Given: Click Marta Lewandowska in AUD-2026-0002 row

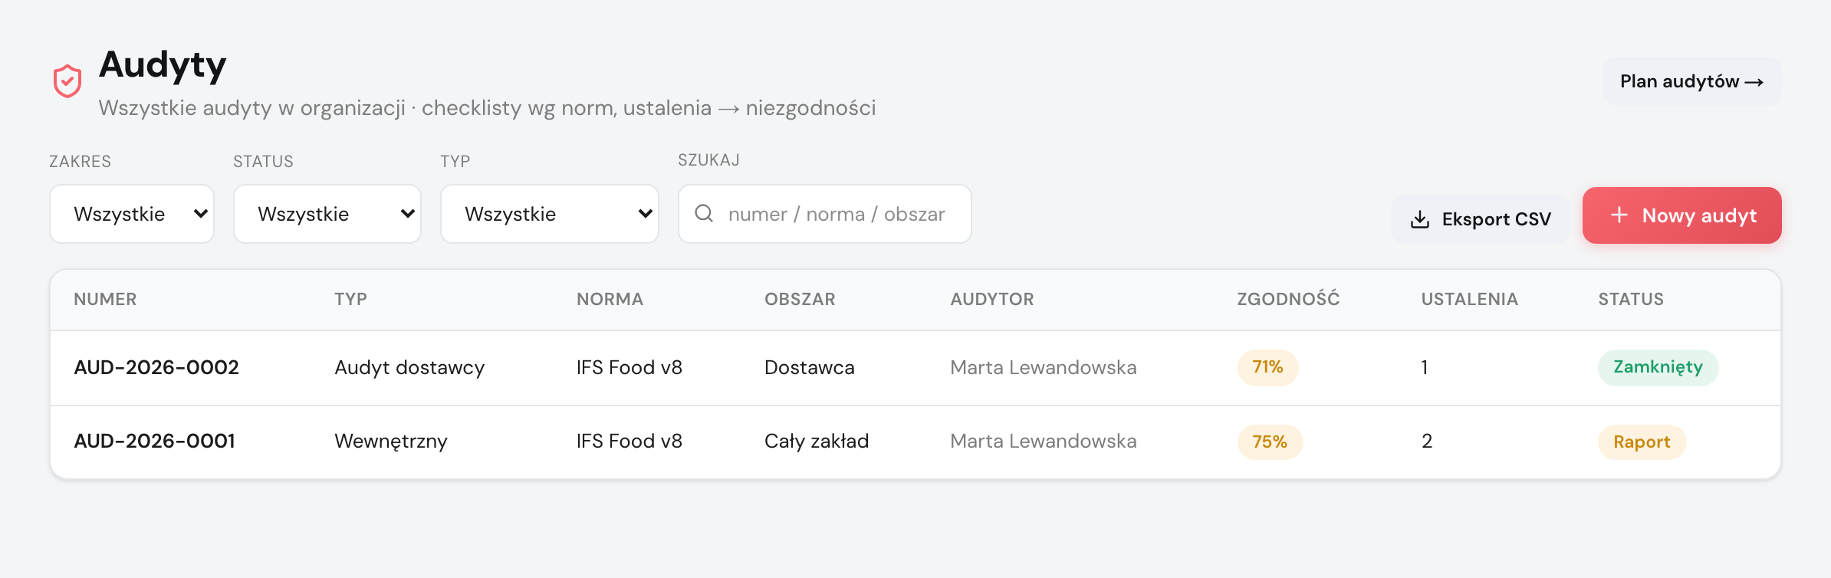Looking at the screenshot, I should click(1044, 367).
